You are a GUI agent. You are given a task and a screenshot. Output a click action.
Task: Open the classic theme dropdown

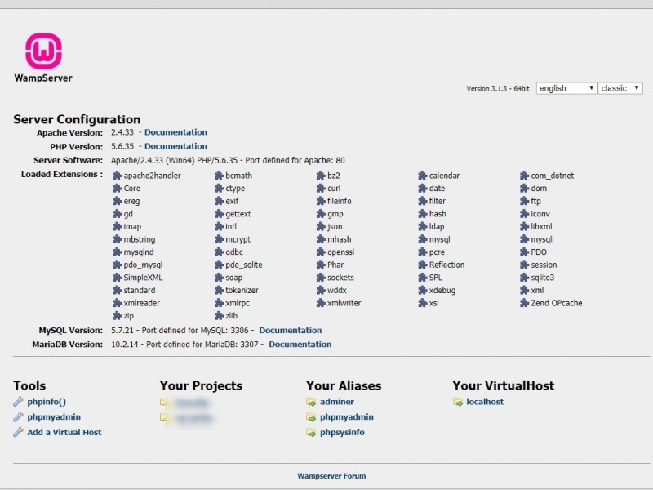coord(620,88)
